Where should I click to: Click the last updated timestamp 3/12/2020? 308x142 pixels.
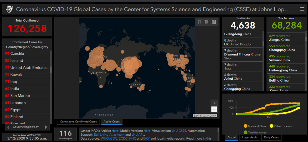click(27, 138)
